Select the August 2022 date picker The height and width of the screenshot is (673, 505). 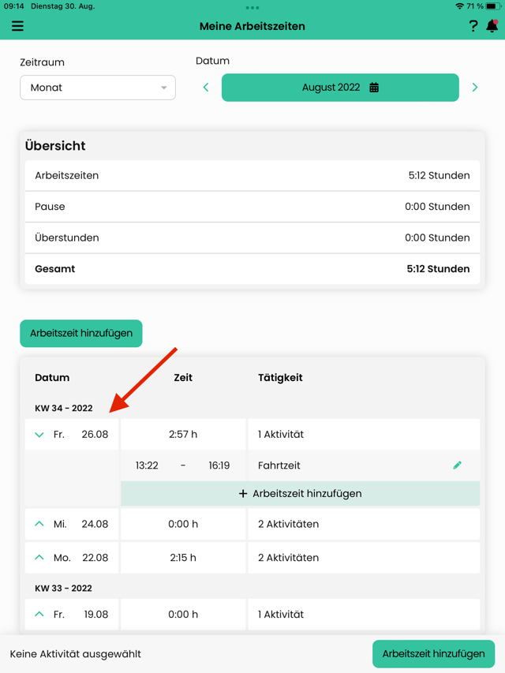click(x=340, y=88)
